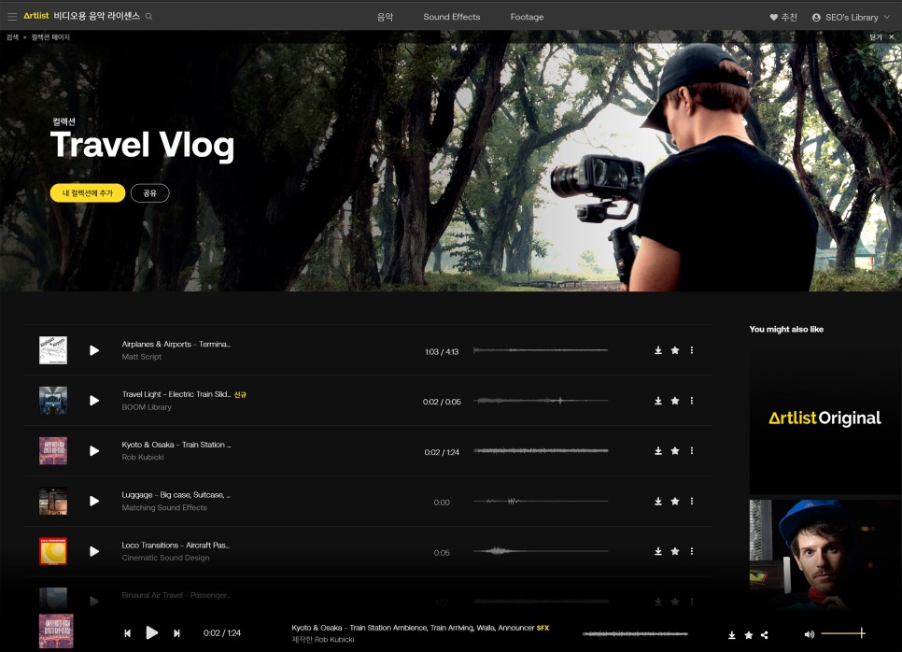Download Airplanes & Airports track
The image size is (902, 652).
658,350
